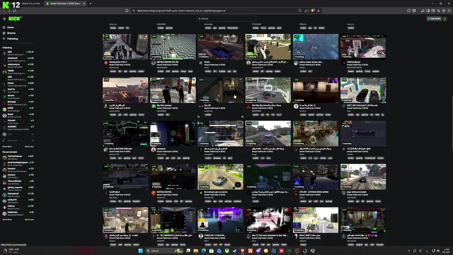Viewport: 453px width, 255px height.
Task: Open Brave VPN shield icon in toolbar
Action: [x=443, y=11]
